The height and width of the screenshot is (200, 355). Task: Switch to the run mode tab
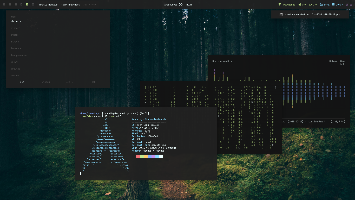[22, 82]
